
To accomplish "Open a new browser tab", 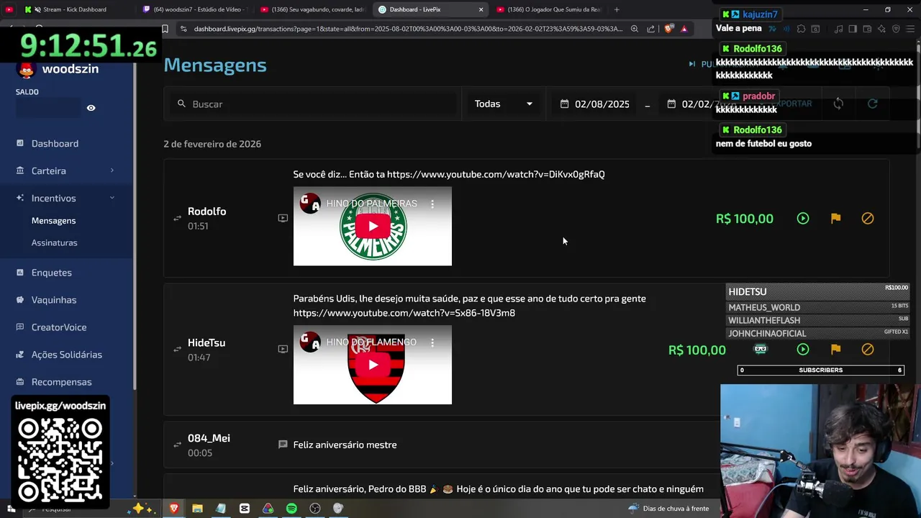I will tap(617, 9).
